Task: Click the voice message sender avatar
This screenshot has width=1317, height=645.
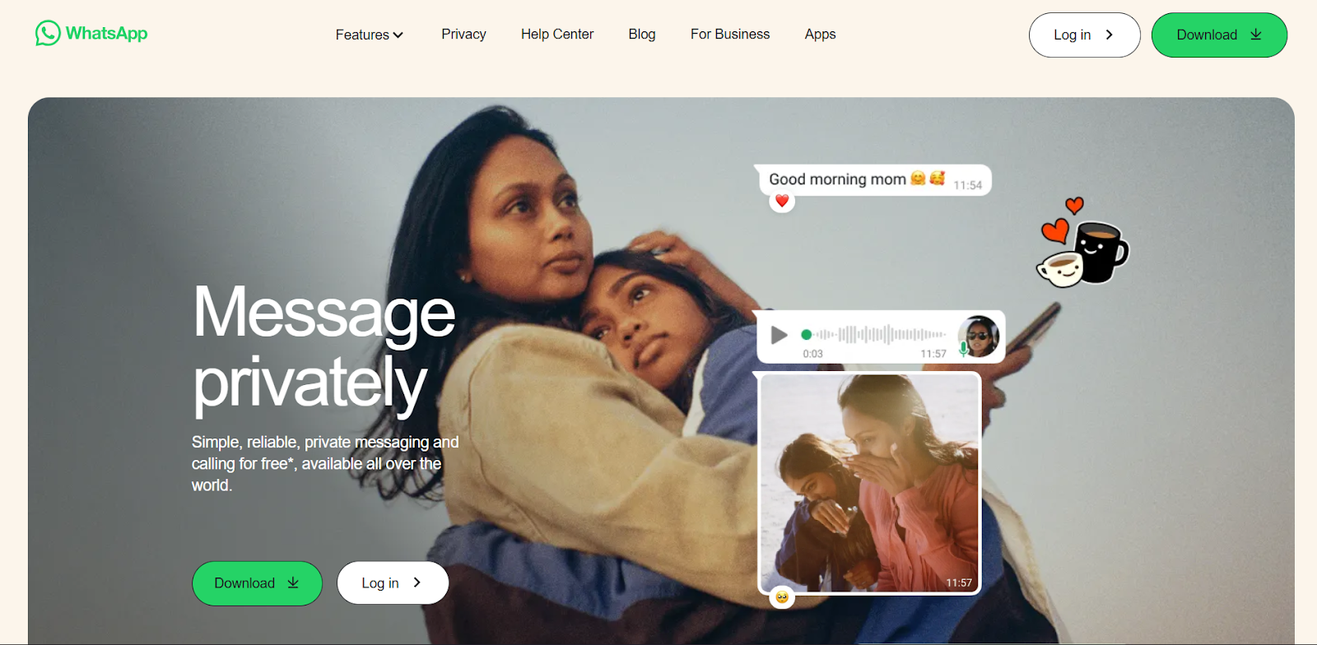Action: [979, 336]
